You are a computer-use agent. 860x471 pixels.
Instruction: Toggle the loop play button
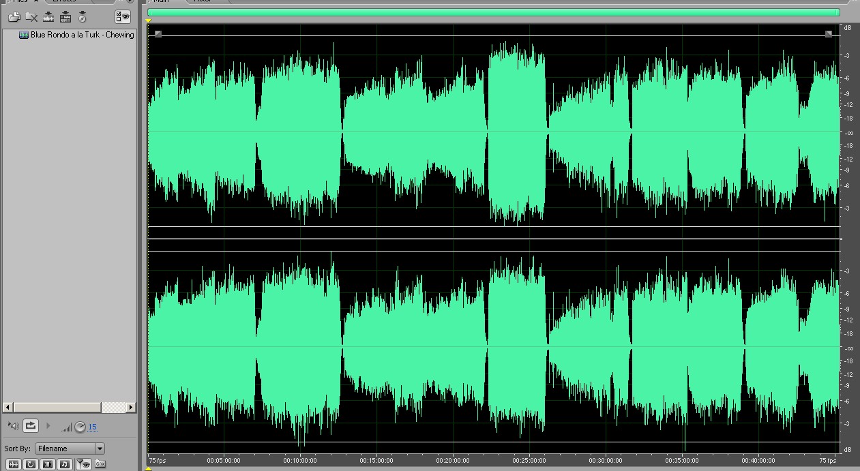(31, 426)
